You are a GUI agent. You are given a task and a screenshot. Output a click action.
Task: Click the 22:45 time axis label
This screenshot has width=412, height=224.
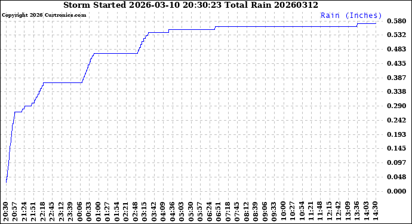point(52,211)
